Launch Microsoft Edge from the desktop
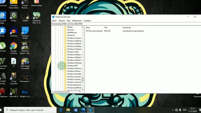This screenshot has width=201, height=113. pos(3,18)
